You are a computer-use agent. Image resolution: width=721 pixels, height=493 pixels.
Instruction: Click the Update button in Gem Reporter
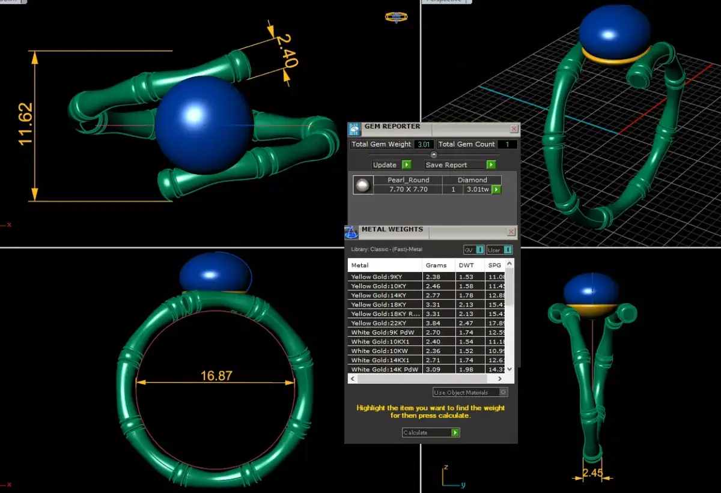tap(391, 165)
